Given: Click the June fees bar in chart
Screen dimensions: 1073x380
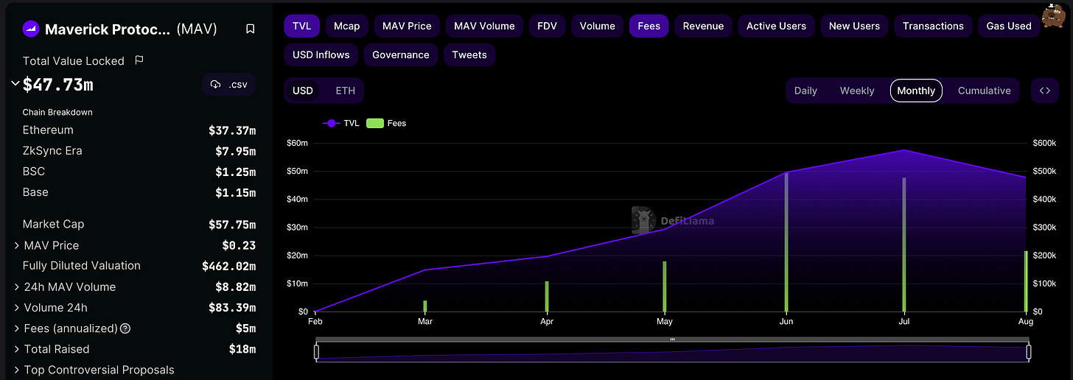Looking at the screenshot, I should [786, 242].
